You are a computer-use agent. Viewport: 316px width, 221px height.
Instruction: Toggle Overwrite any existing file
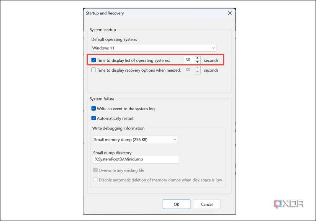95,170
